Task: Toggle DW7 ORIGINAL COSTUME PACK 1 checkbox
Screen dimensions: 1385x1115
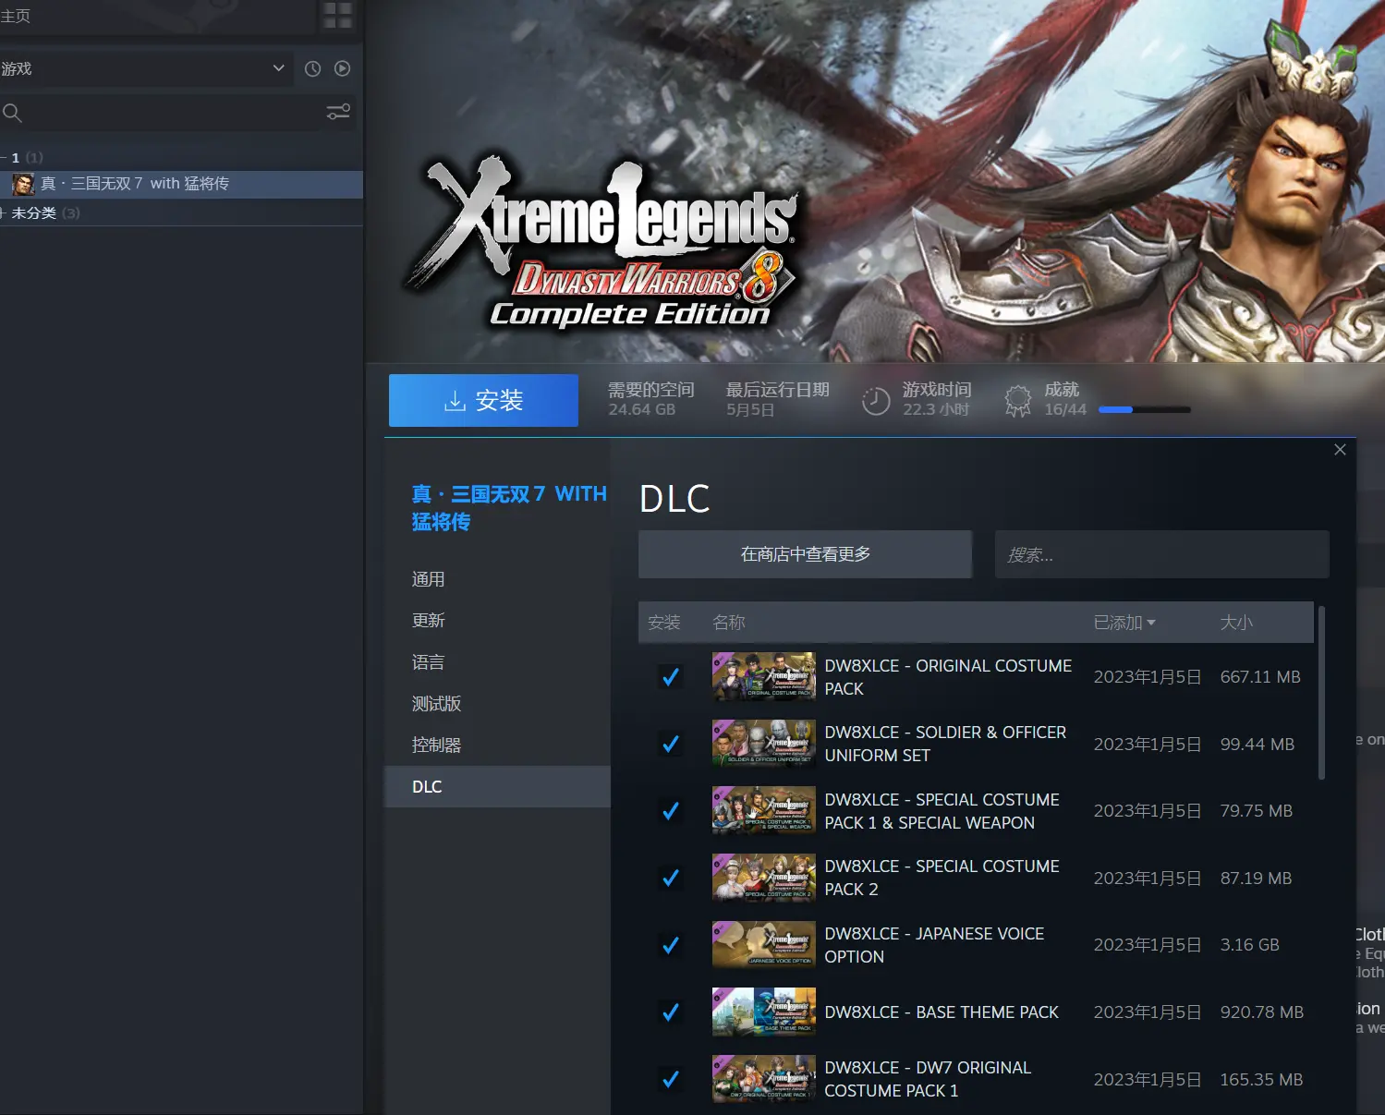Action: [671, 1079]
